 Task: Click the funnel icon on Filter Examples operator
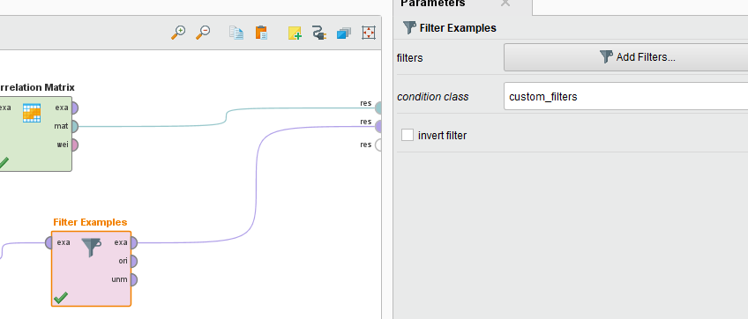(91, 248)
